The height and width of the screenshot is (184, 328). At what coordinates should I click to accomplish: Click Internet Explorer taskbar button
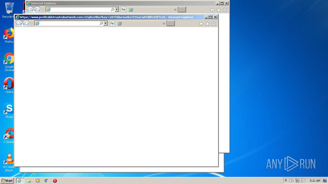(19, 181)
